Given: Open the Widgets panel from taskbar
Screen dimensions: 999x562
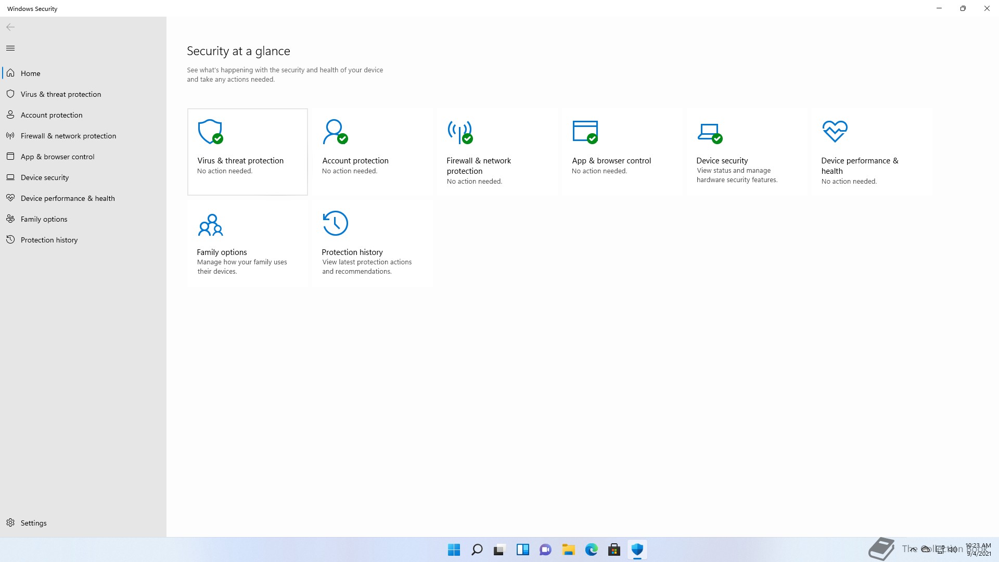Looking at the screenshot, I should coord(522,550).
